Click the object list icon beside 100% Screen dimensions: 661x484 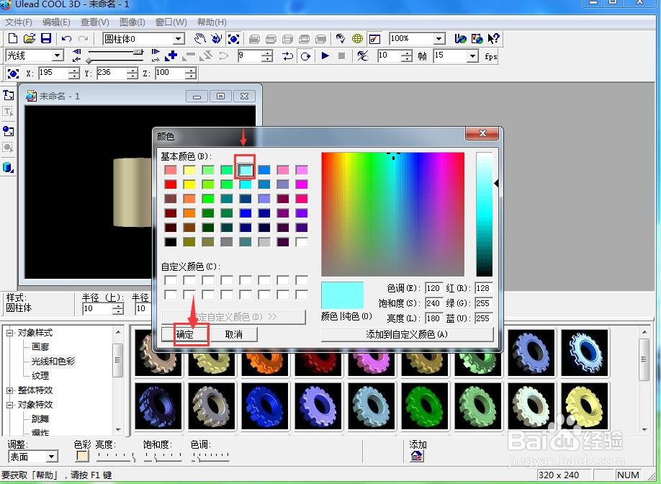coord(374,39)
